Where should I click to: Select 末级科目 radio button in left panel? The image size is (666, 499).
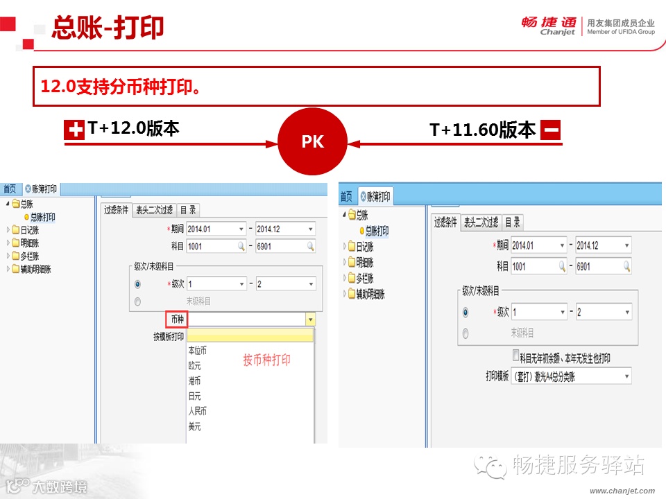(x=137, y=301)
